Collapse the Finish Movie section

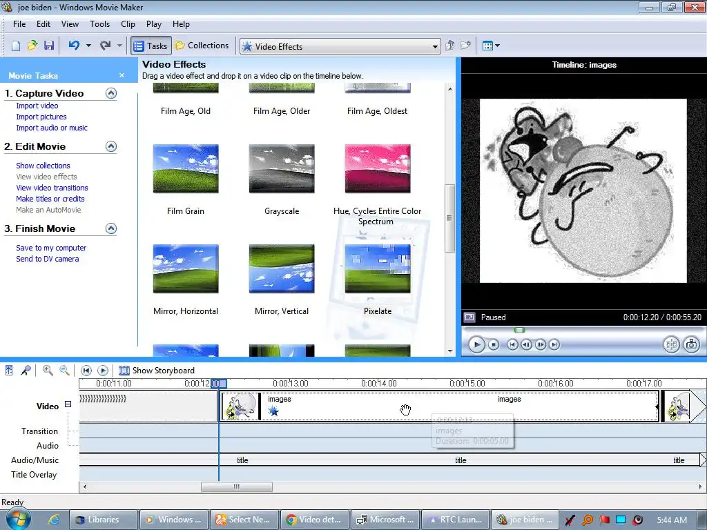pos(111,228)
